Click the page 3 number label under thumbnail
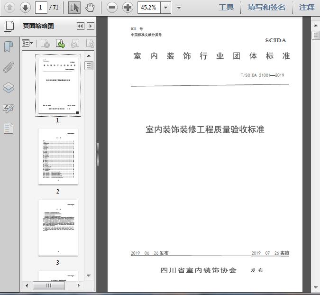Image resolution: width=320 pixels, height=295 pixels. coord(58,262)
